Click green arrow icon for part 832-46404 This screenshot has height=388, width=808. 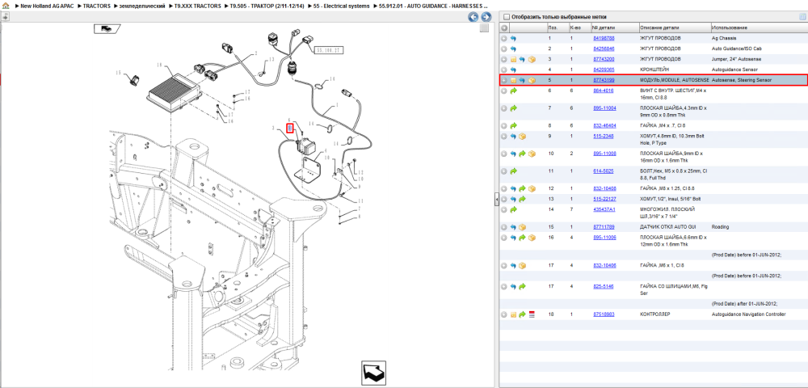(513, 126)
